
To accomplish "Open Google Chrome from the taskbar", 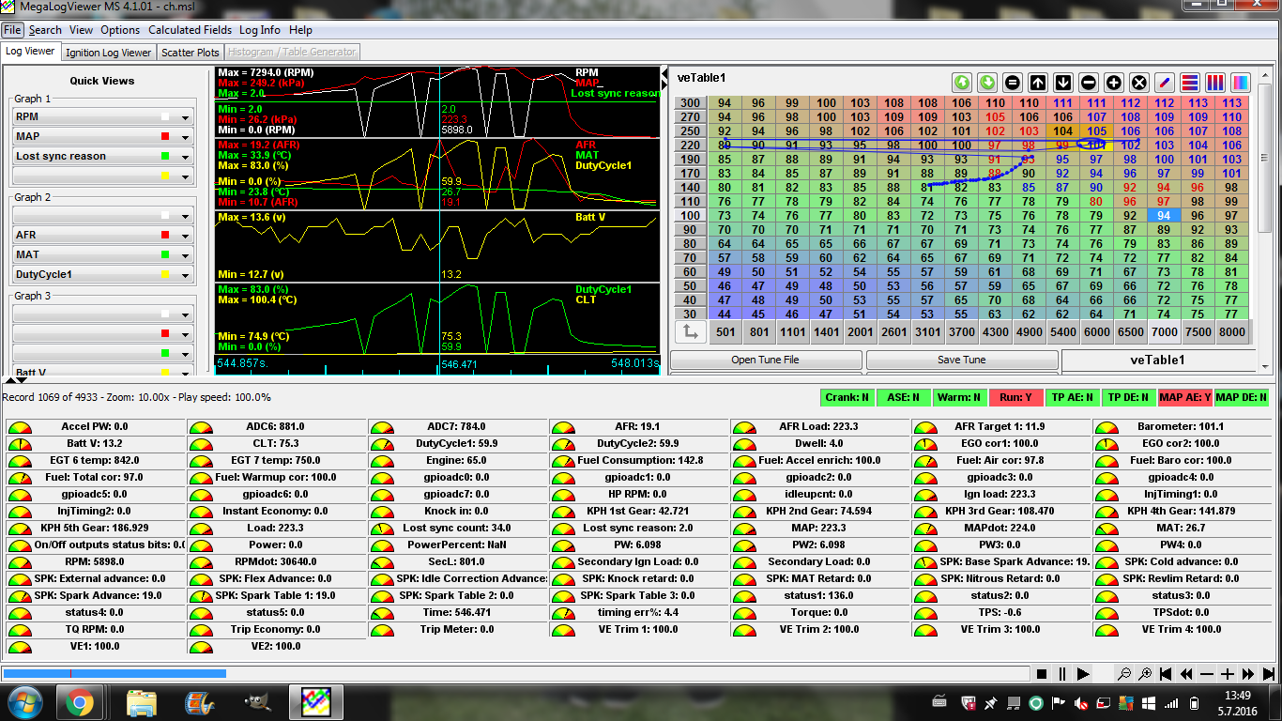I will point(79,701).
